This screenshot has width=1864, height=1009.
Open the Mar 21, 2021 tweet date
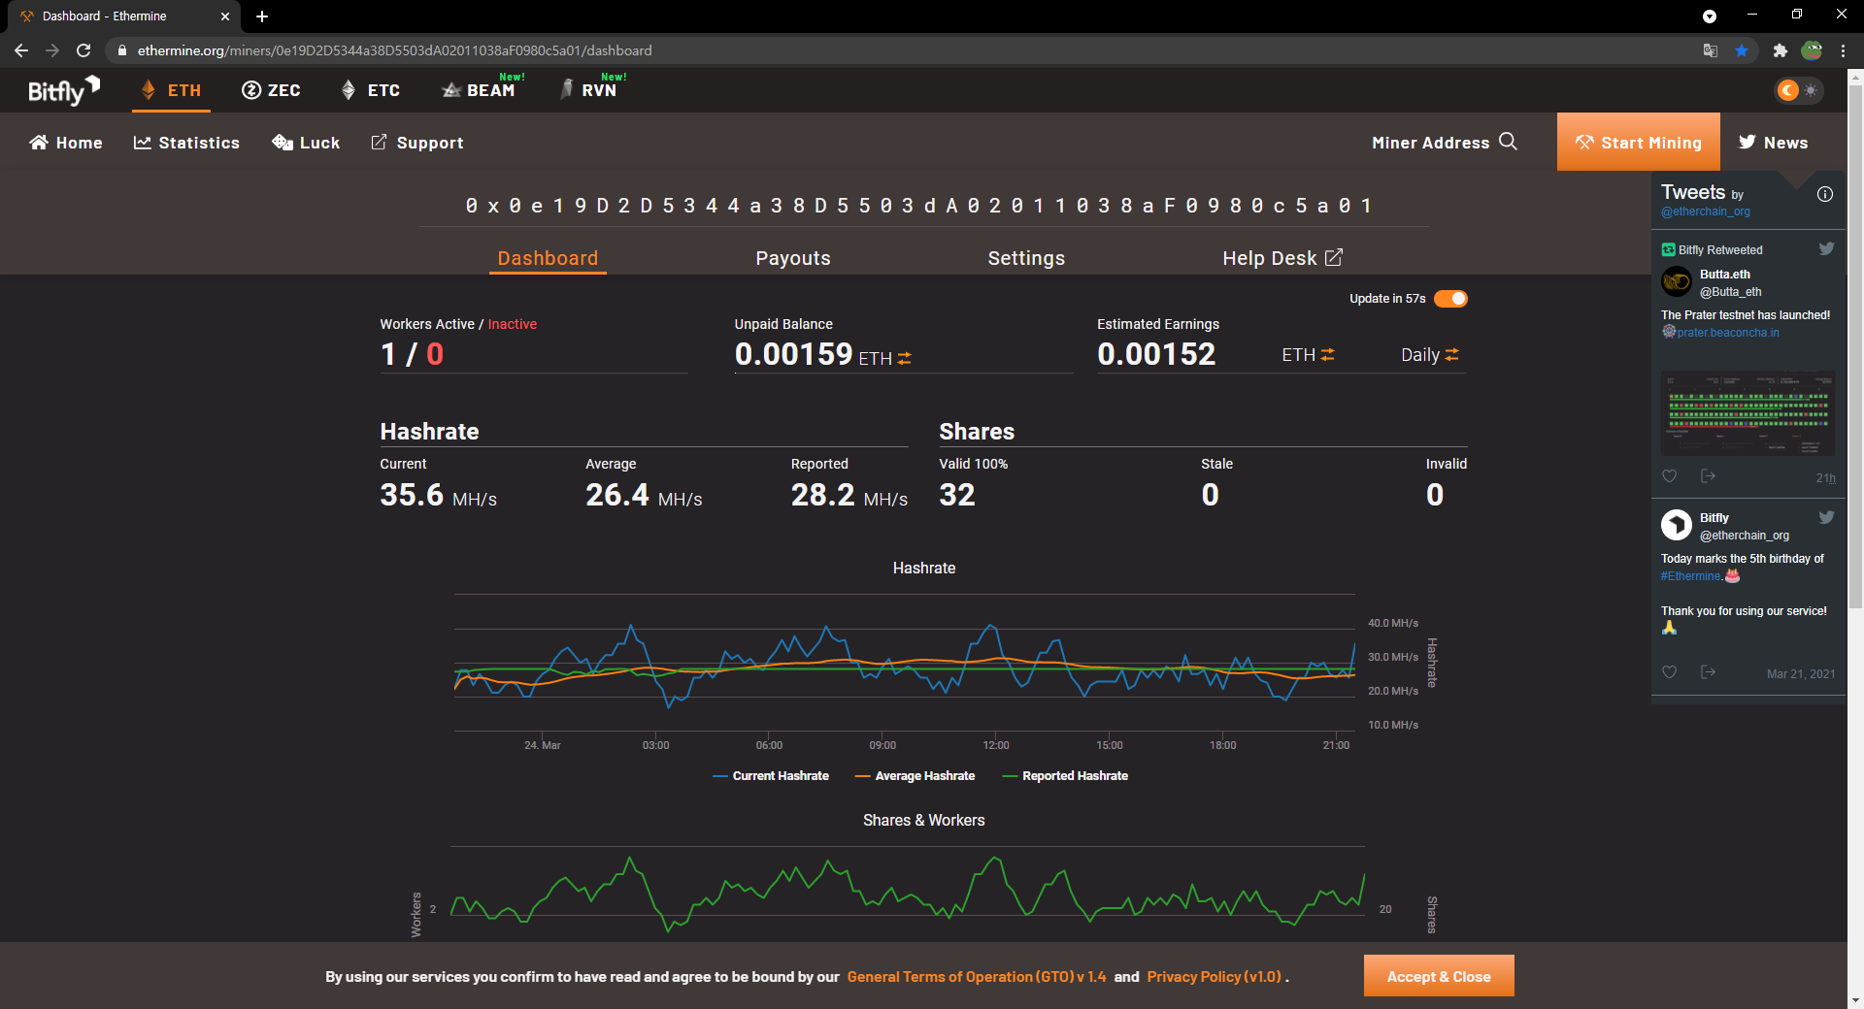[1801, 674]
